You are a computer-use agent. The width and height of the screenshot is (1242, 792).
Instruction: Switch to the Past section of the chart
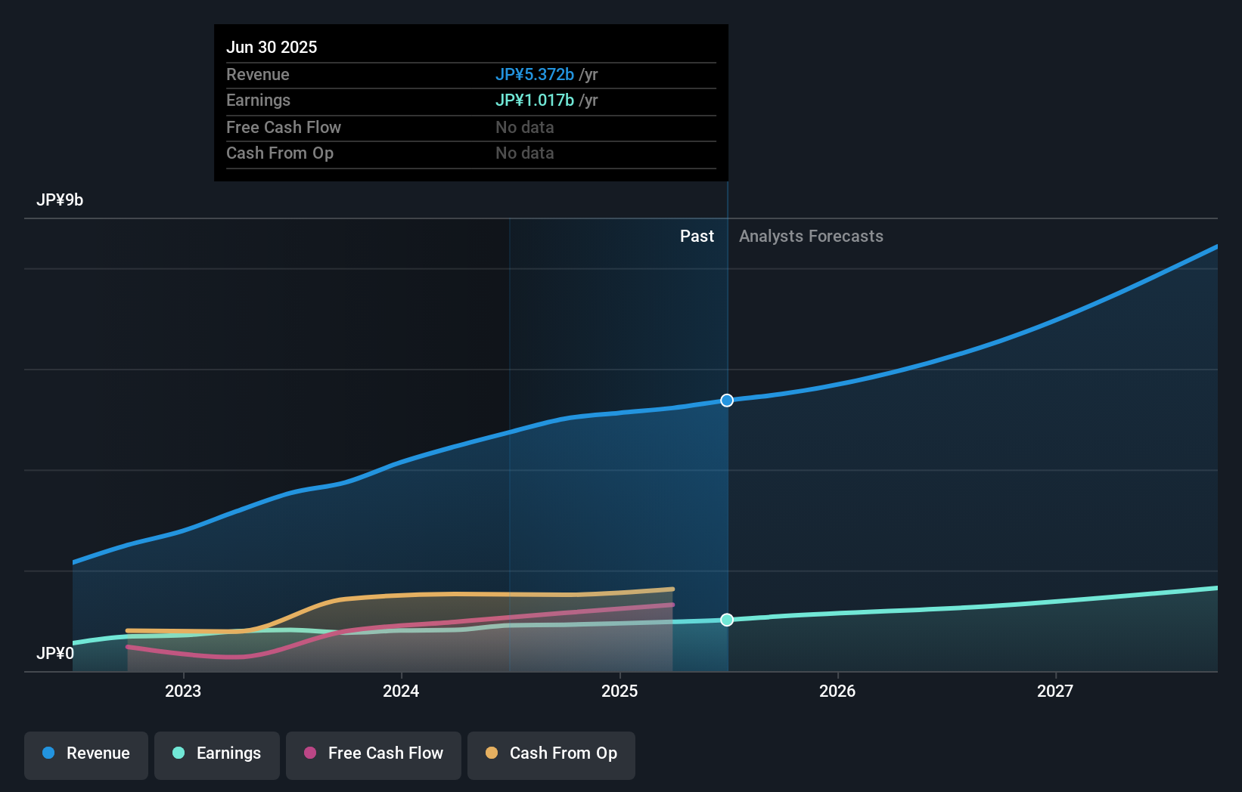(x=697, y=236)
